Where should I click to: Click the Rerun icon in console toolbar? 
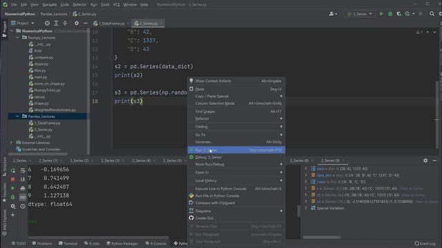(12, 170)
